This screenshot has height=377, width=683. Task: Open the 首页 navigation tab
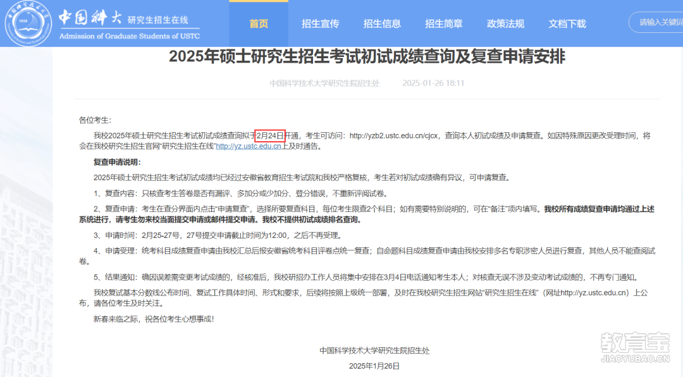coord(259,23)
